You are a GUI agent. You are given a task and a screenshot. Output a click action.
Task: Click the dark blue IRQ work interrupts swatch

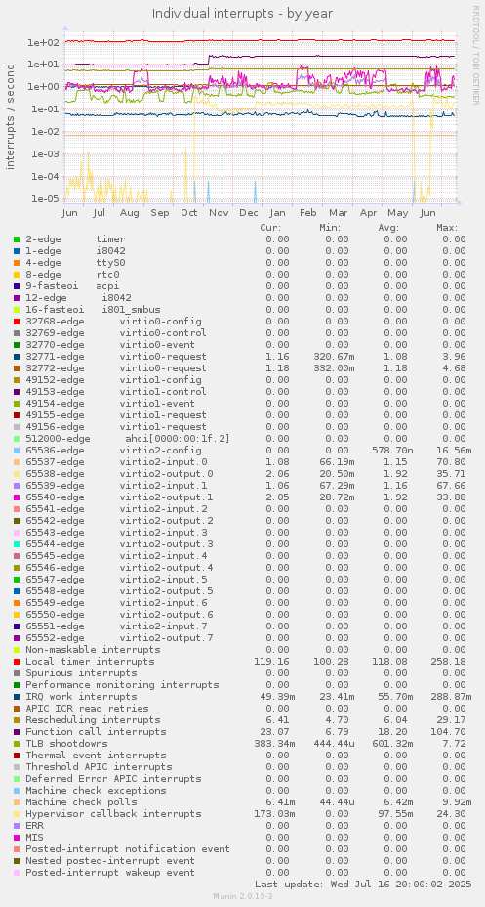[x=17, y=697]
